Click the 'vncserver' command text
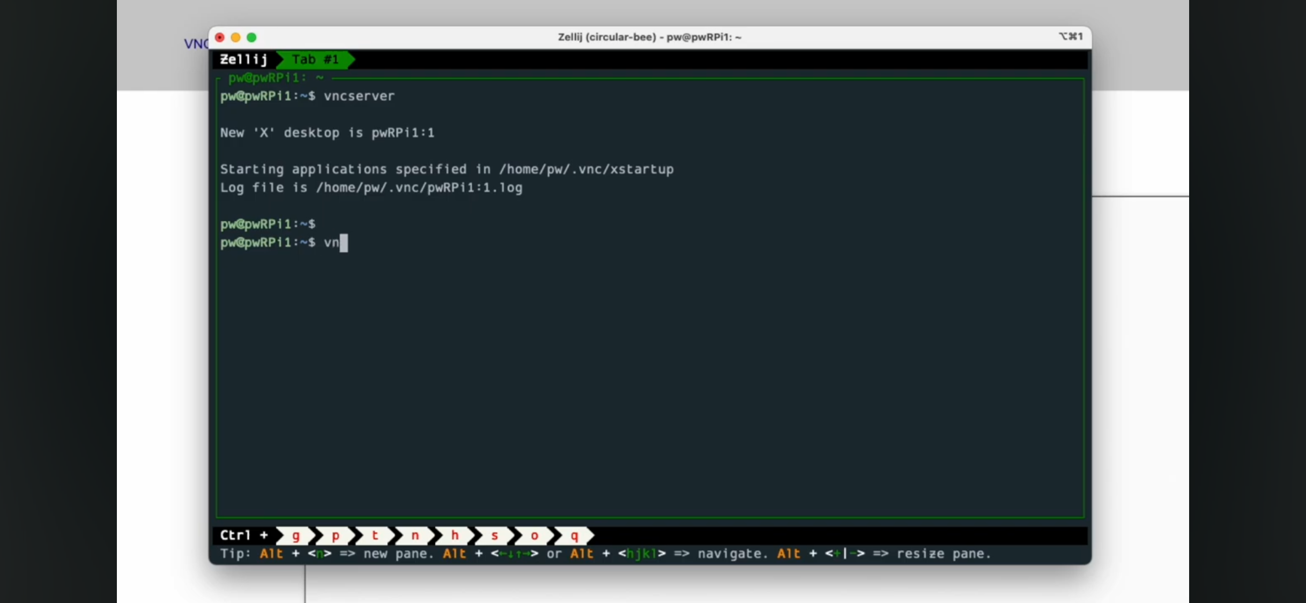 (359, 96)
